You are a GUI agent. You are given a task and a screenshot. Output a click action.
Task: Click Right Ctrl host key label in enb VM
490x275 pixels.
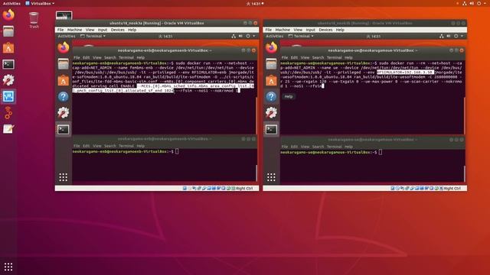pos(244,189)
